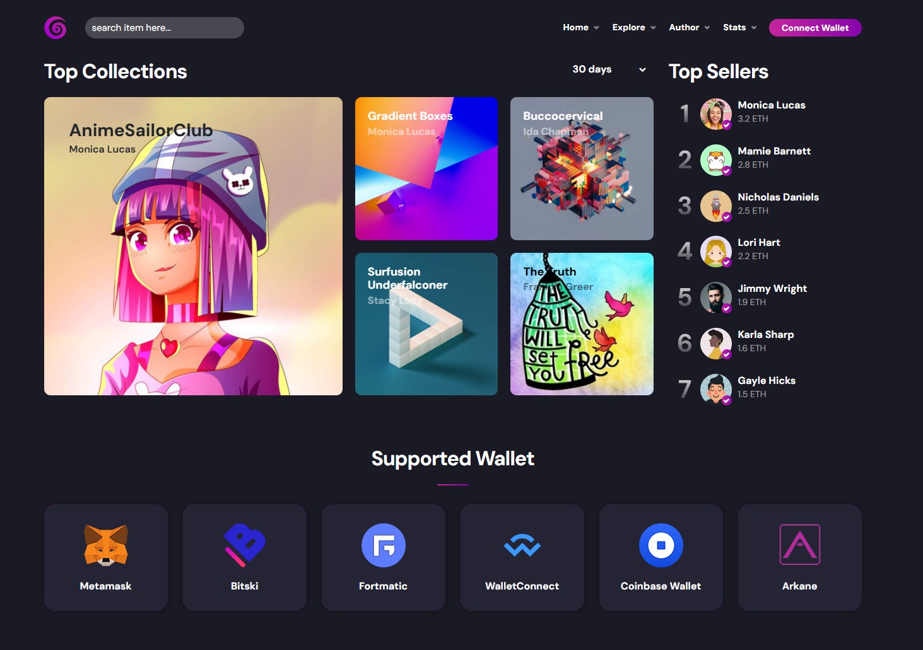Open the AnimeSailorClub collection thumbnail
Viewport: 923px width, 650px height.
pyautogui.click(x=193, y=246)
